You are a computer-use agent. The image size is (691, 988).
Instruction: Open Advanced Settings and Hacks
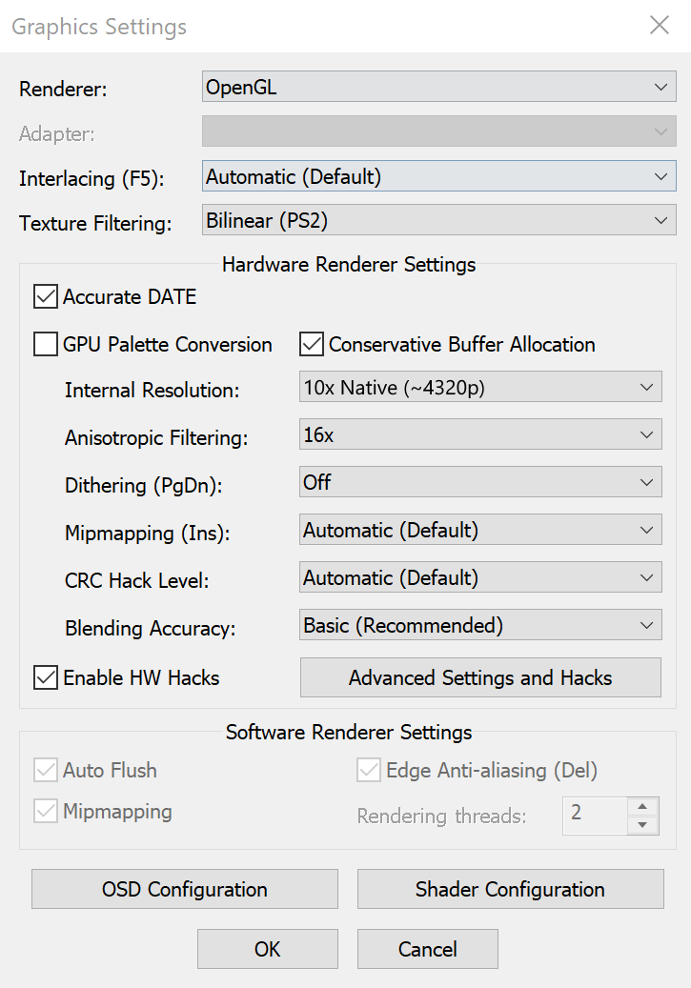click(x=479, y=677)
